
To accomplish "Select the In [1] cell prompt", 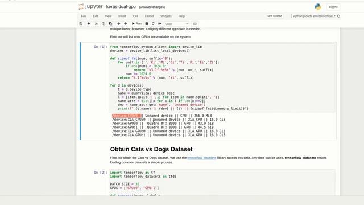I will coord(101,47).
